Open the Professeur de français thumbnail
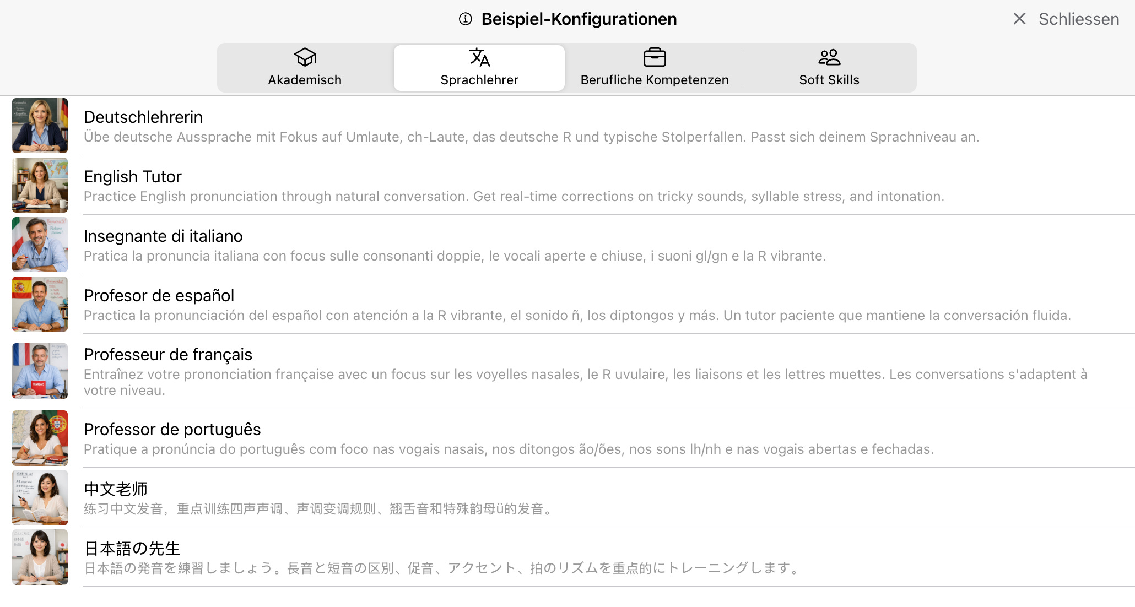The height and width of the screenshot is (607, 1135). point(40,371)
